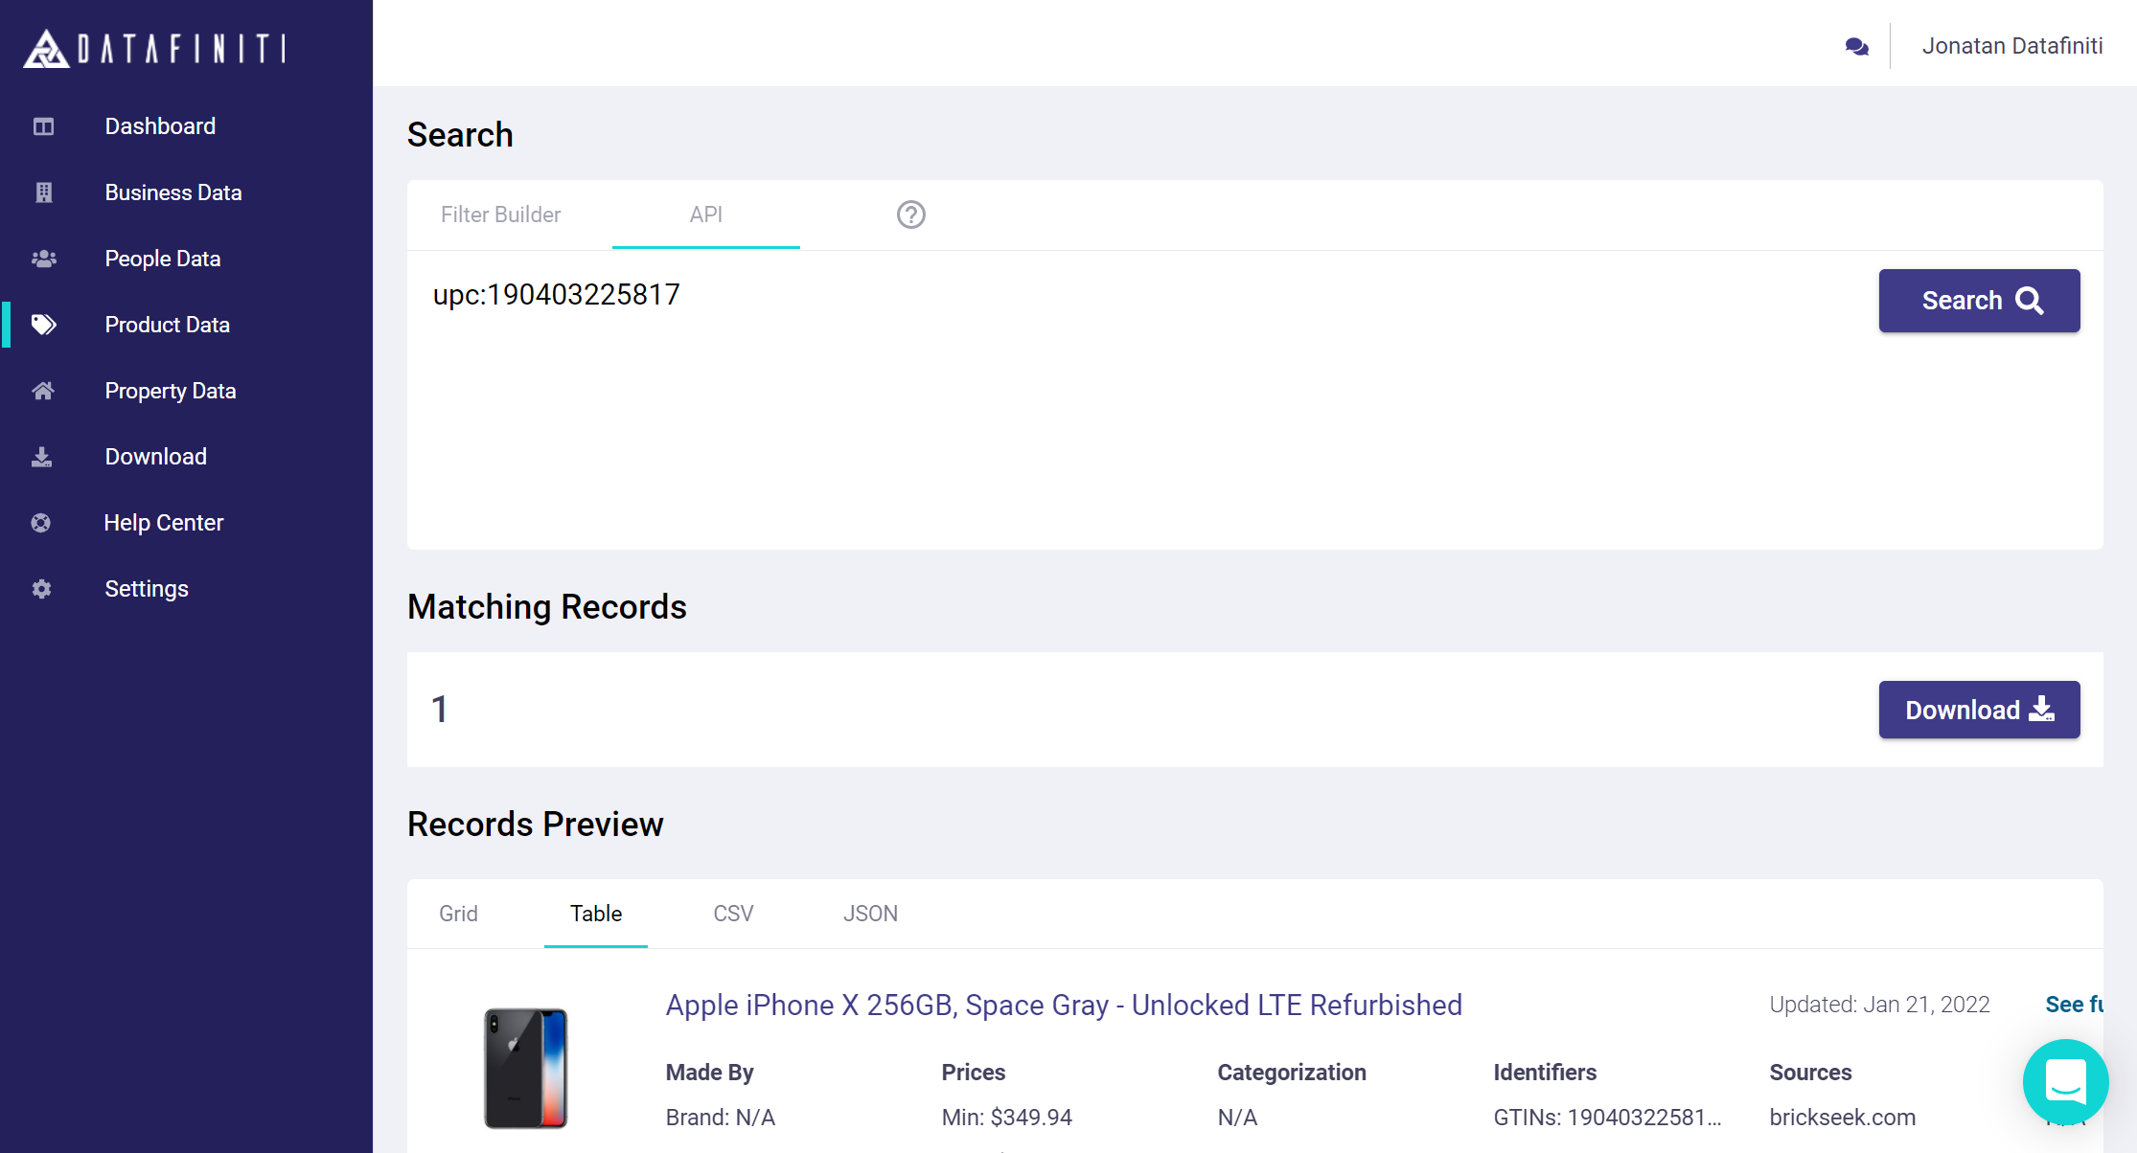Open the chat messages icon in header
The width and height of the screenshot is (2137, 1153).
[1856, 46]
